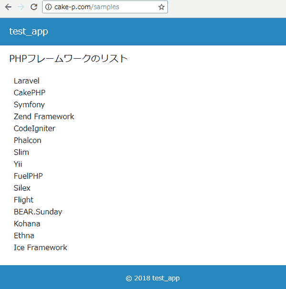Choose Zend Framework from the list

click(x=44, y=116)
